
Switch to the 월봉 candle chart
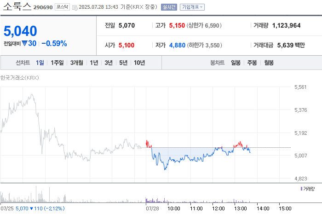pyautogui.click(x=269, y=63)
